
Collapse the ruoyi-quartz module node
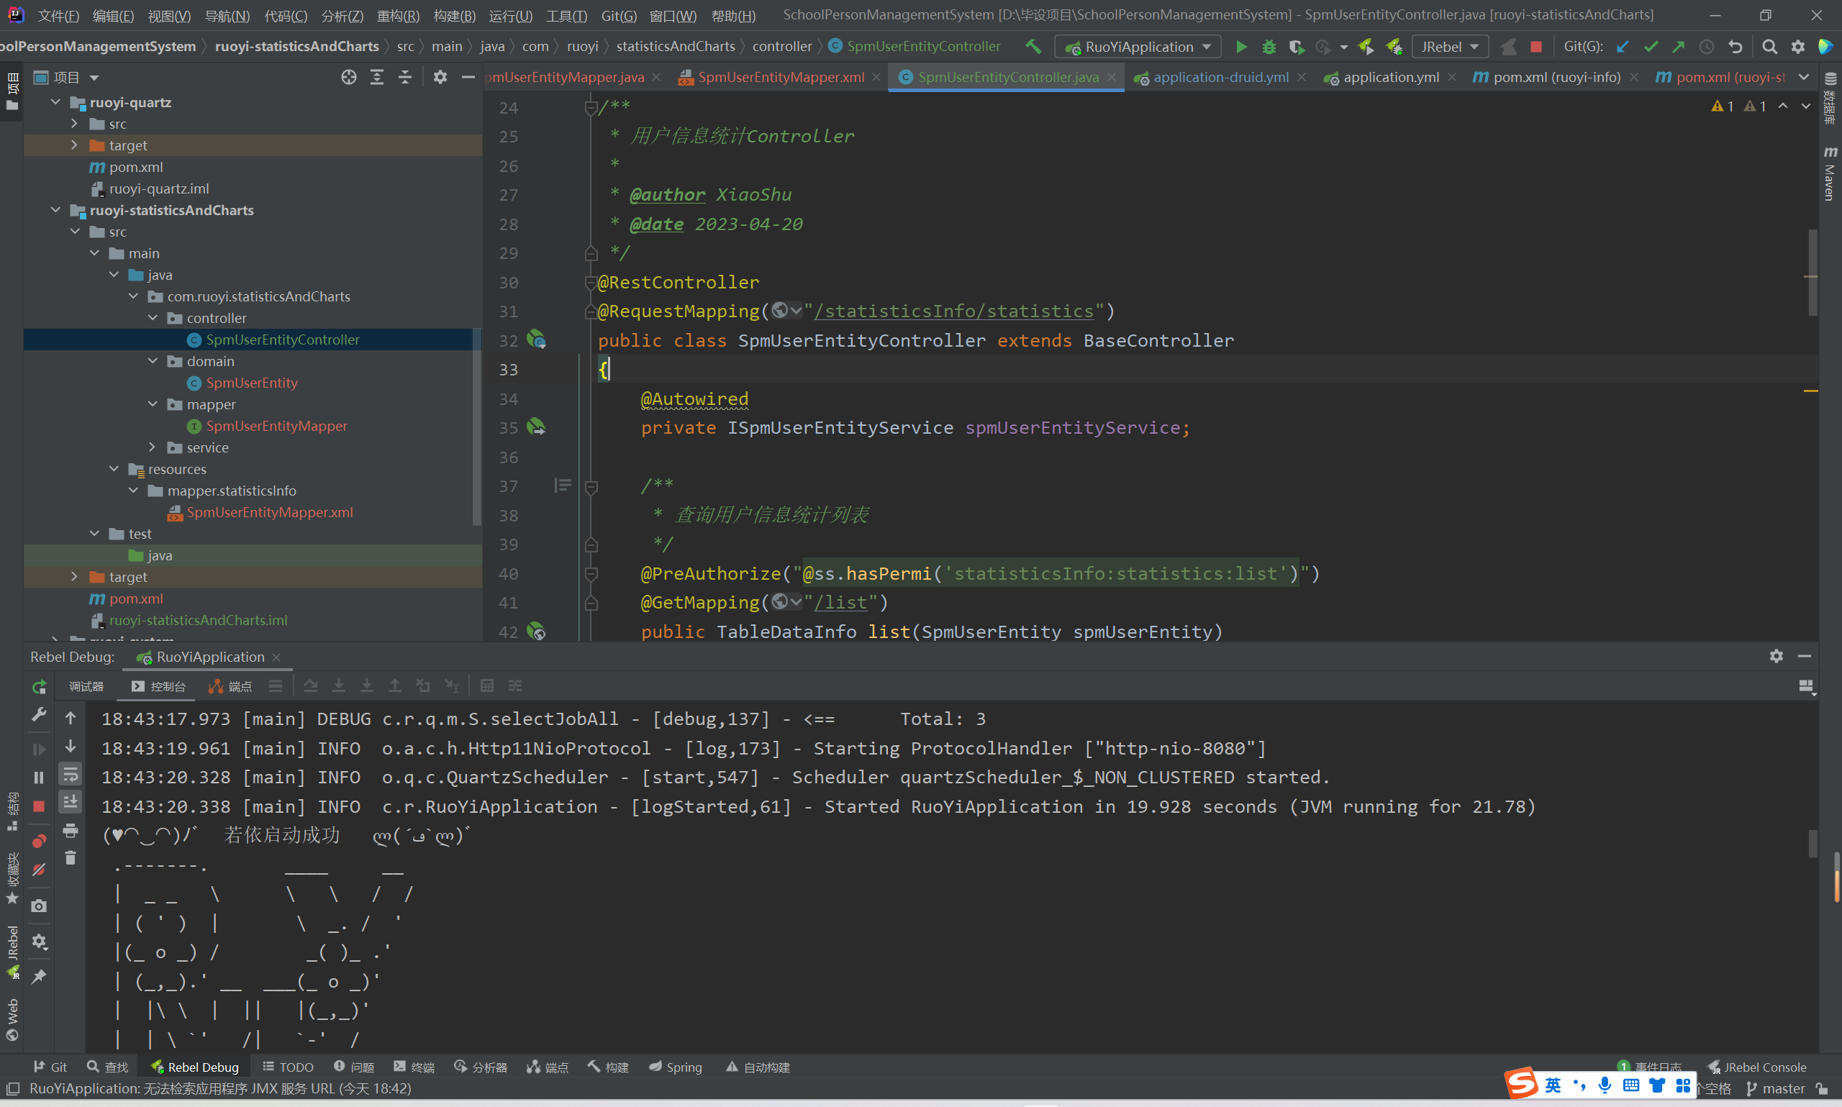coord(55,102)
